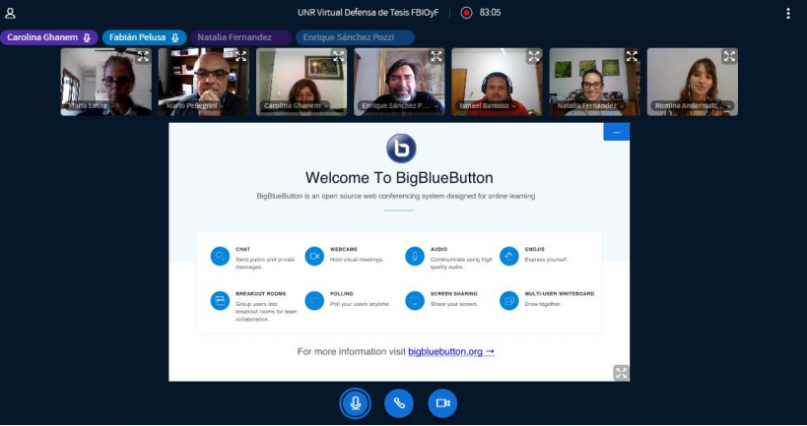The height and width of the screenshot is (426, 807).
Task: Select the meeting title in top bar
Action: coord(372,13)
